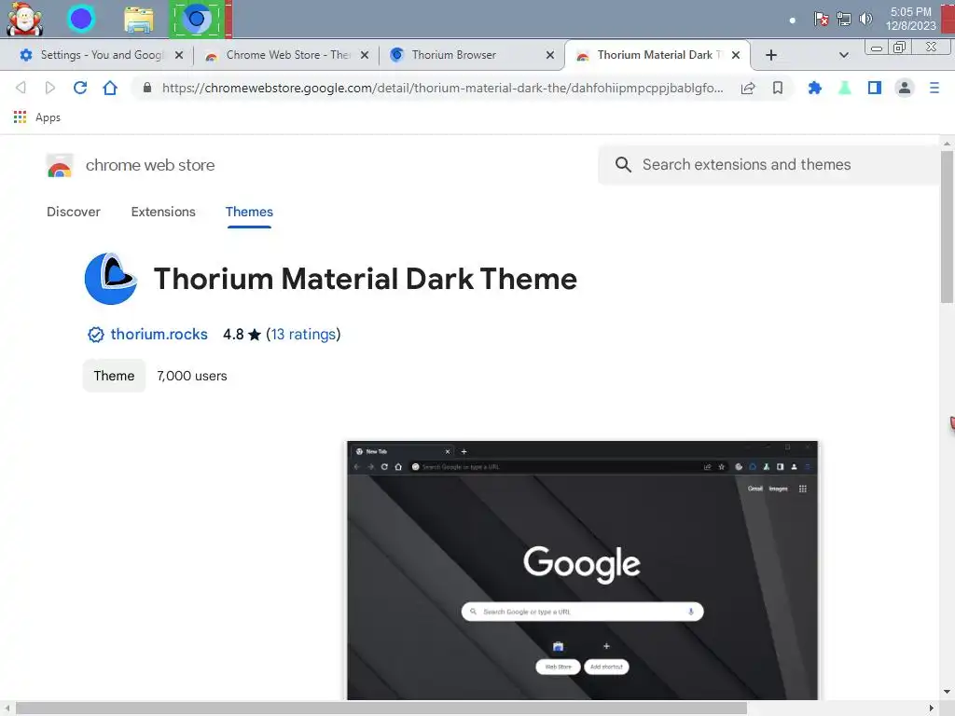
Task: Click the Thorium browser taskbar icon
Action: coord(196,19)
